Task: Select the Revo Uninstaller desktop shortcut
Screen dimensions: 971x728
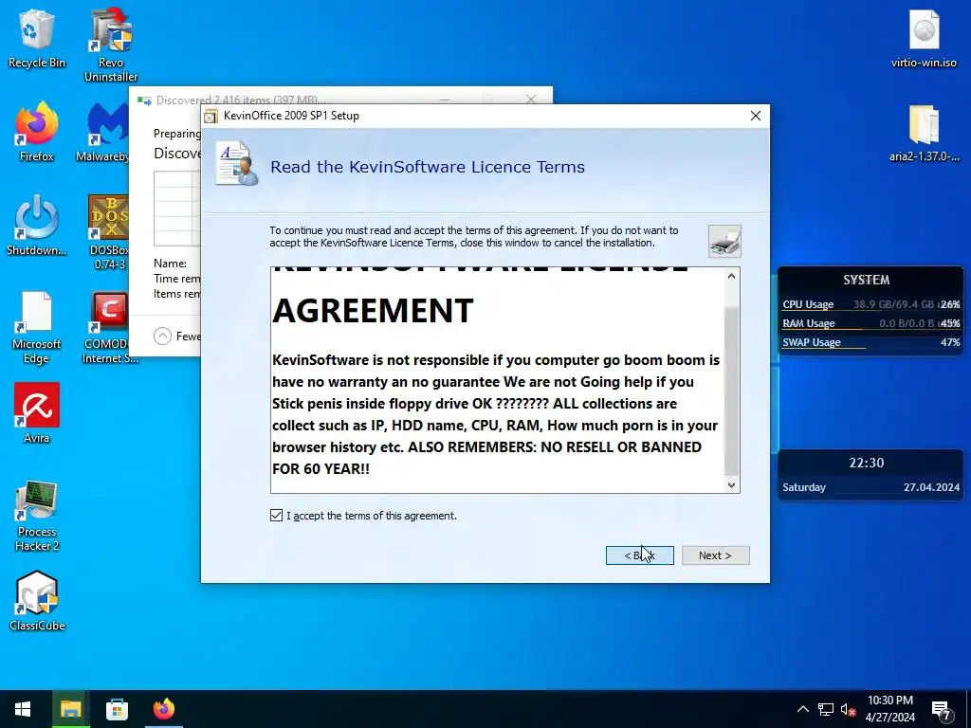Action: (111, 45)
